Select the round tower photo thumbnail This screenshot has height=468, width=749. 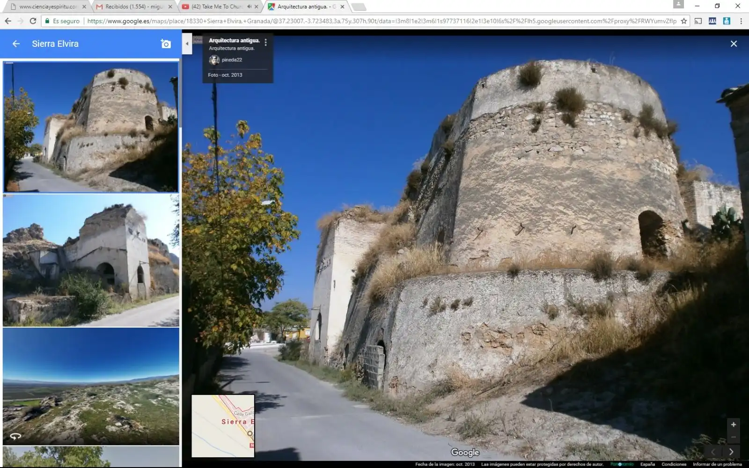(91, 127)
